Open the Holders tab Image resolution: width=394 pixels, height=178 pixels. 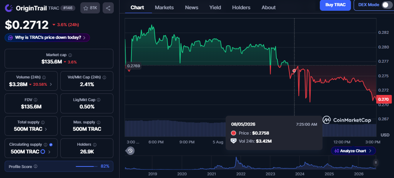point(241,8)
